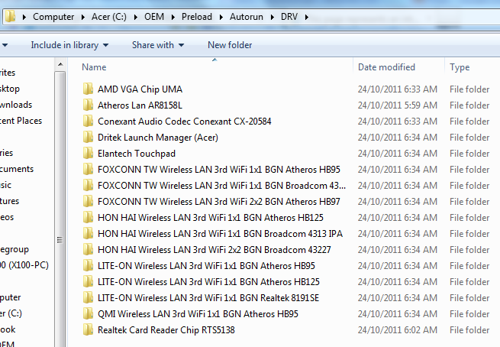Viewport: 500px width, 347px height.
Task: Expand the arrow after OEM in breadcrumb
Action: point(173,17)
